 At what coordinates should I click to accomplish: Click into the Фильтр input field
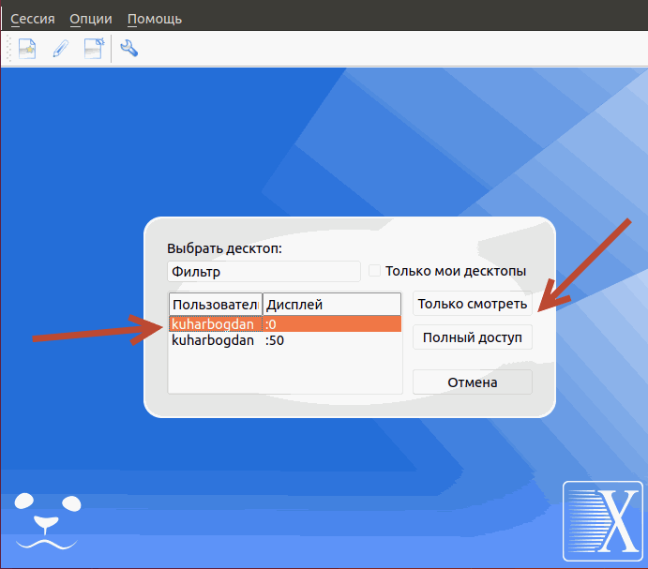click(x=263, y=271)
